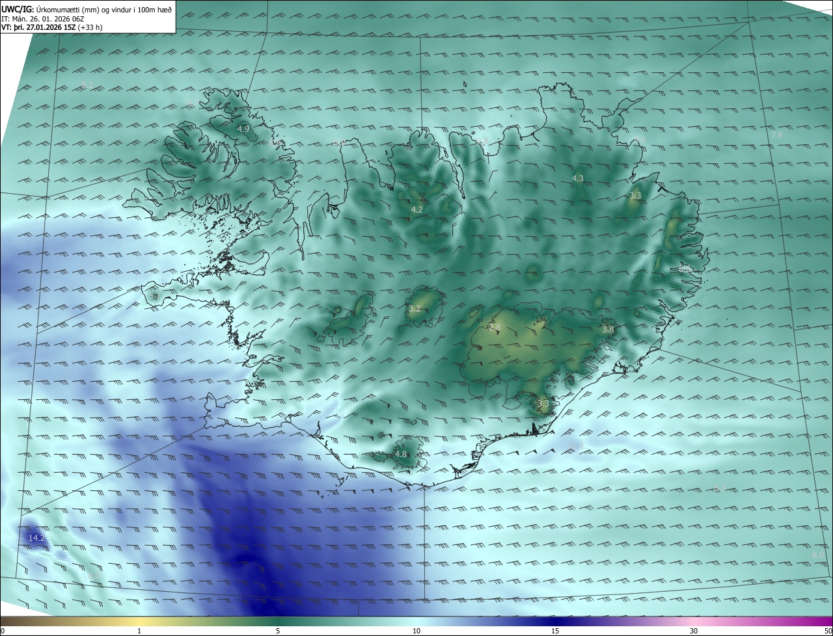Click the 10 tick on the color scale
The image size is (833, 636).
click(416, 631)
